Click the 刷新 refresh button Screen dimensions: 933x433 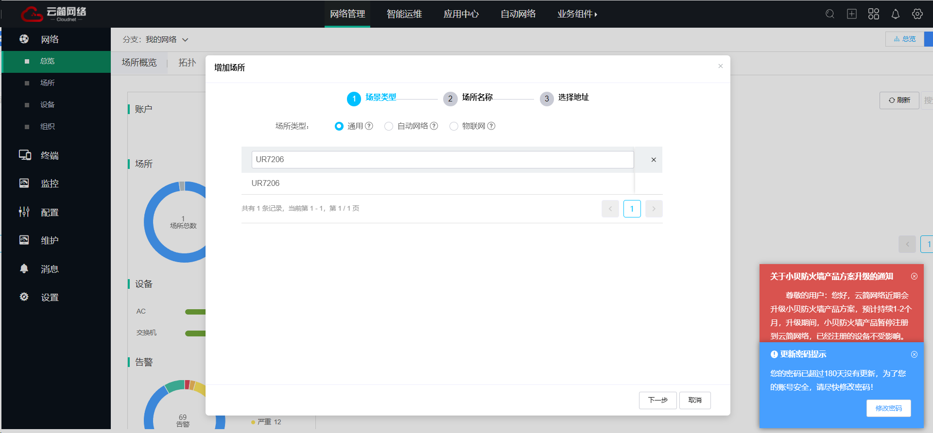(899, 100)
